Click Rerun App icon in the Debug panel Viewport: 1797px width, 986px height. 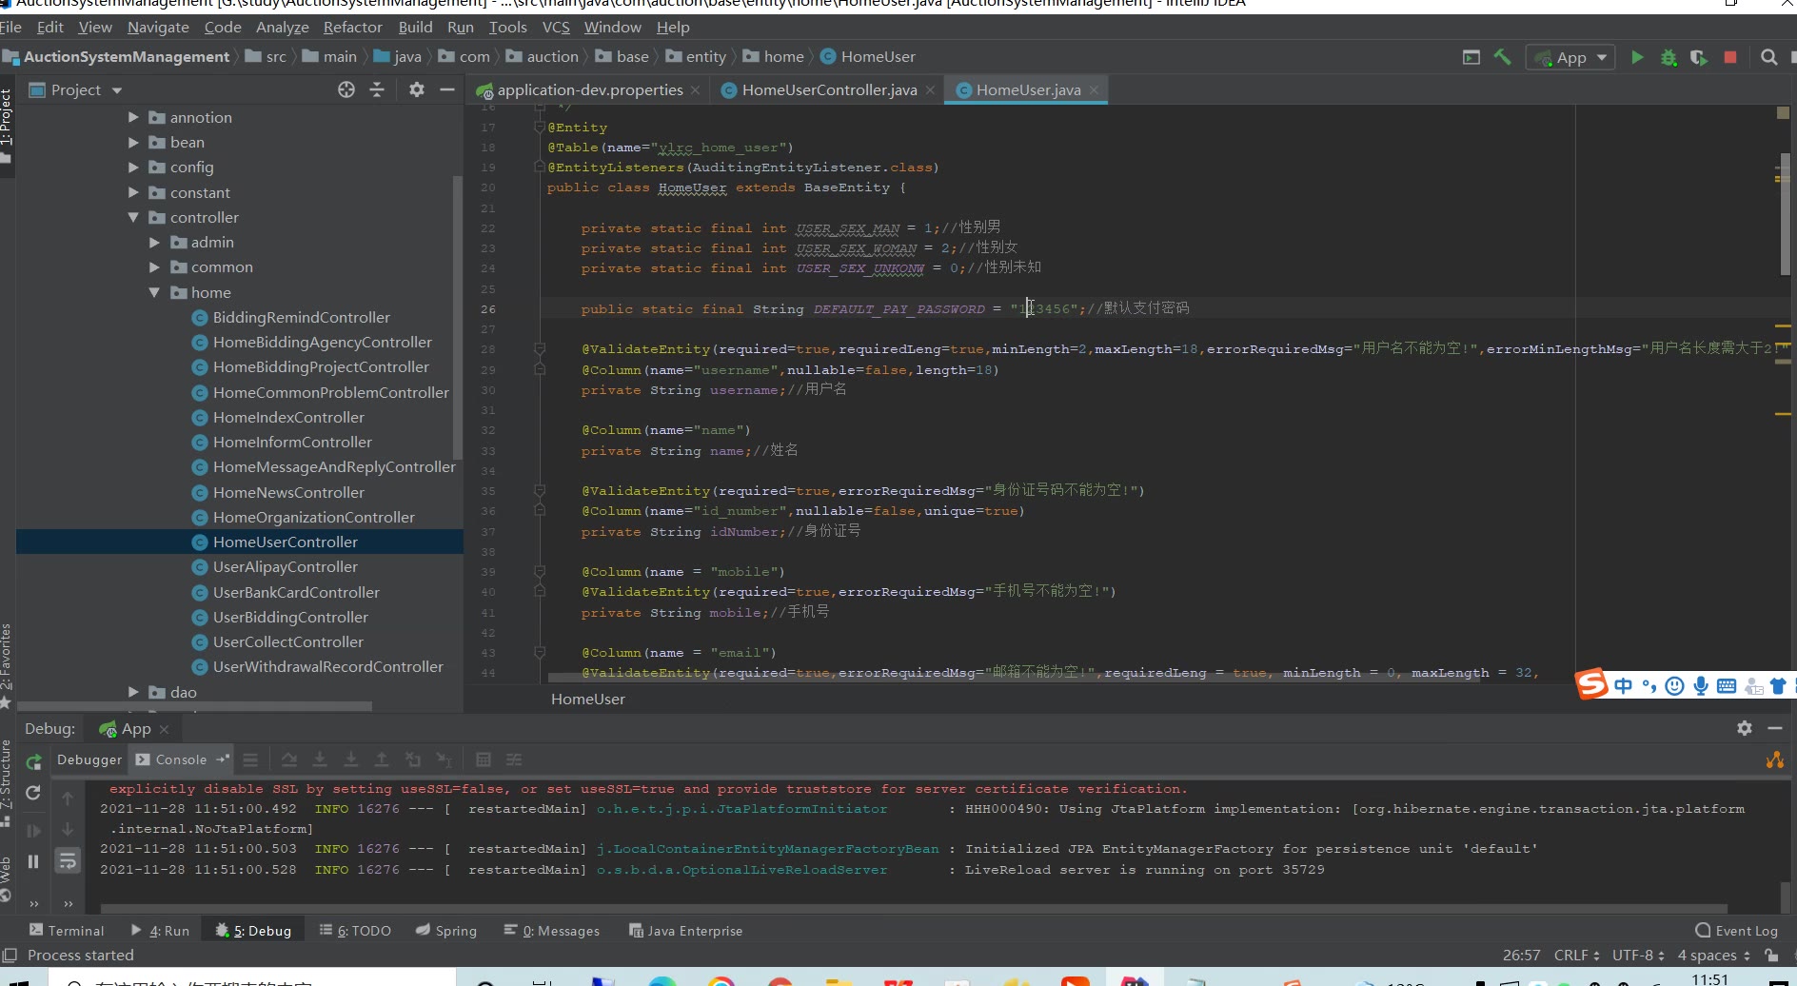click(x=33, y=761)
